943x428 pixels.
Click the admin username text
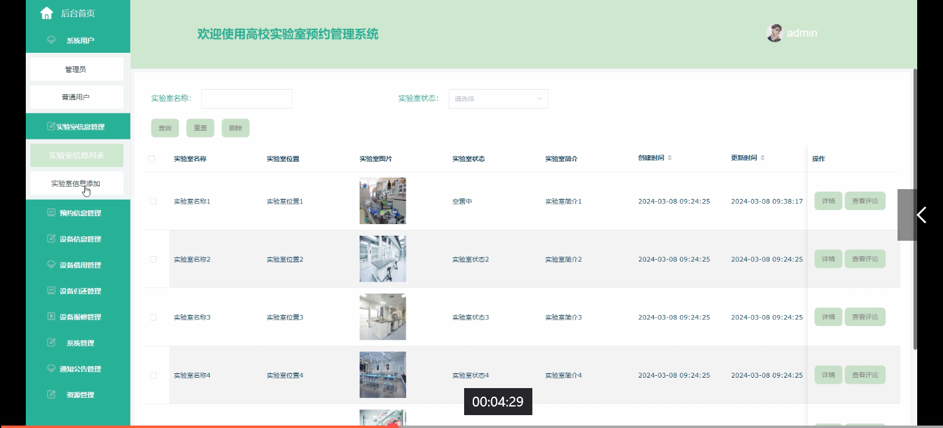click(802, 33)
